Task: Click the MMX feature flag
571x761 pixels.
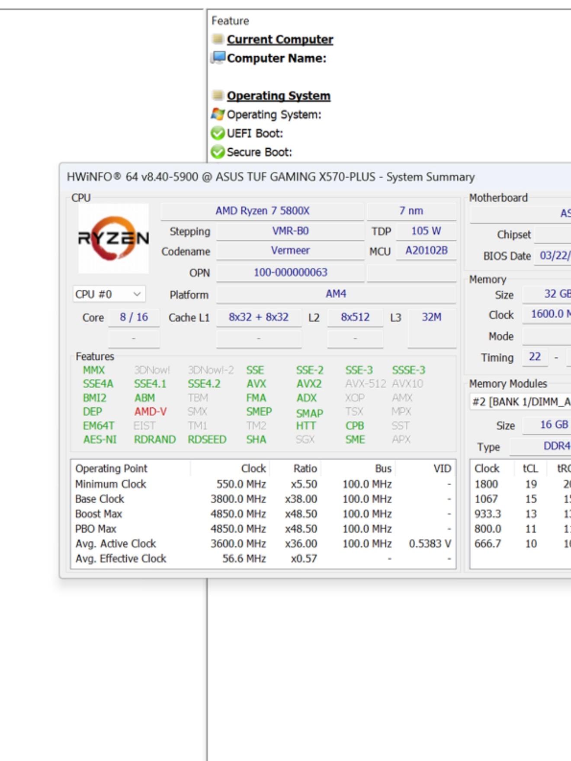Action: click(x=94, y=371)
